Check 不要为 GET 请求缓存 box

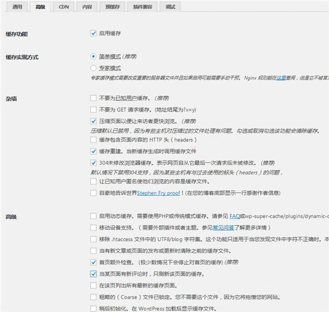tap(93, 109)
